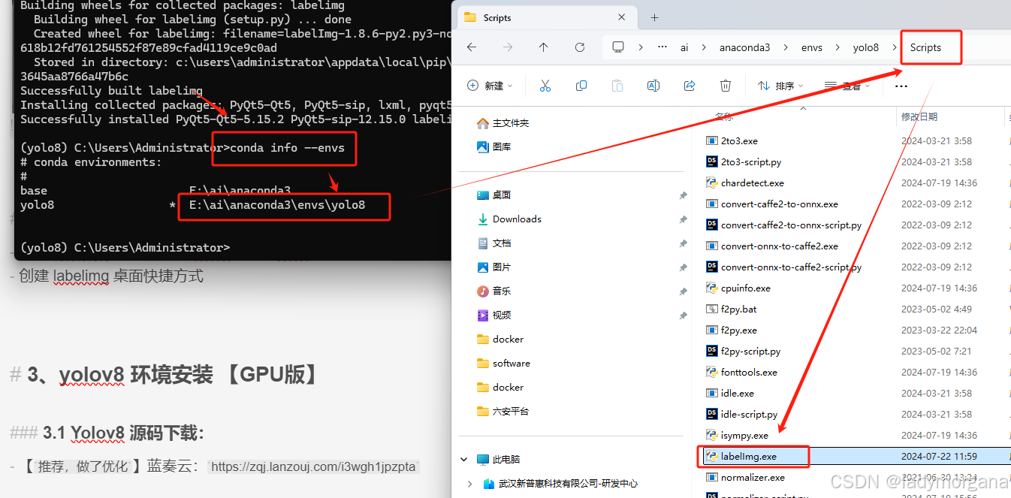
Task: Open the 排序 (Sort) dropdown
Action: (780, 86)
